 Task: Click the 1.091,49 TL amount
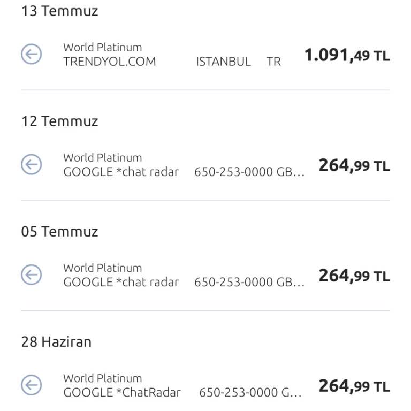pyautogui.click(x=347, y=55)
